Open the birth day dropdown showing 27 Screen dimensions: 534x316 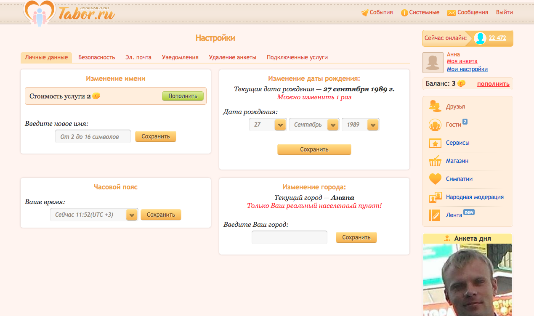coord(267,125)
